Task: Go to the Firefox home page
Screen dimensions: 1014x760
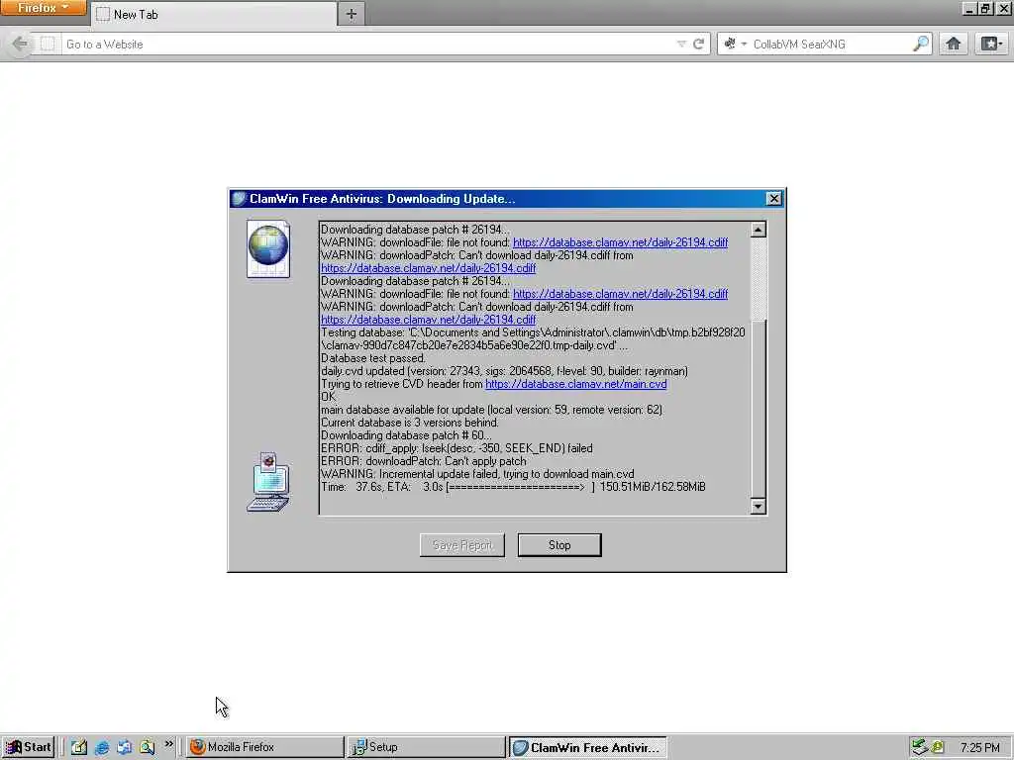Action: (954, 44)
